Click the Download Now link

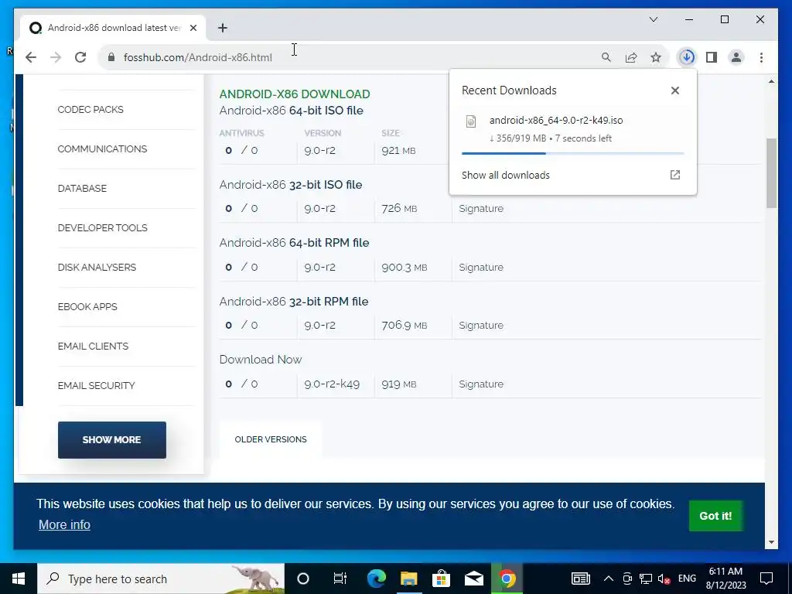pyautogui.click(x=260, y=360)
